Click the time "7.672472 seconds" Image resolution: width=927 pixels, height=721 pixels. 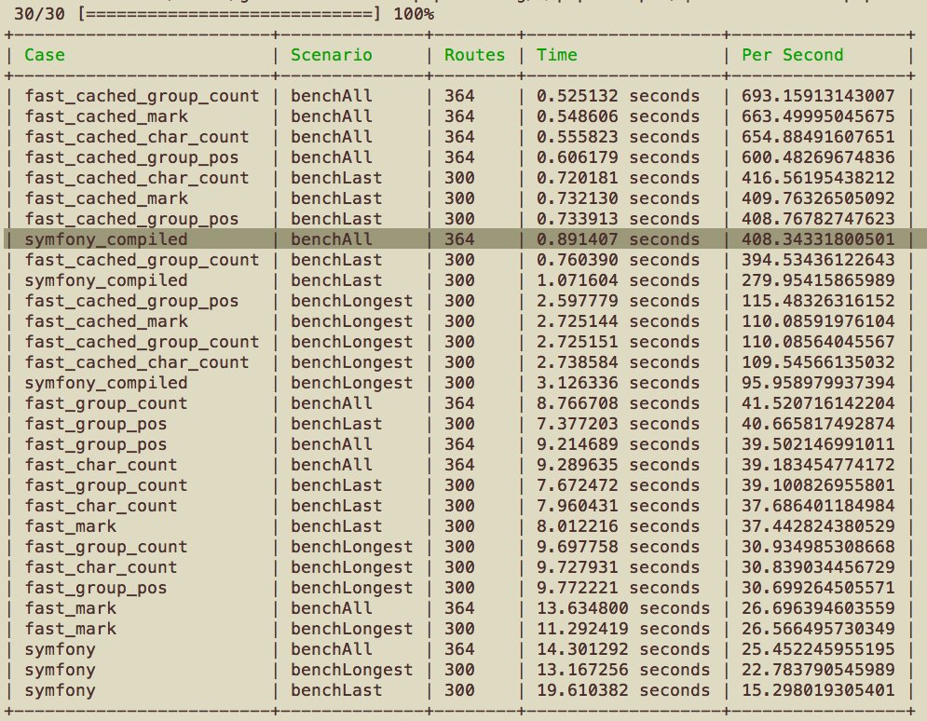(618, 485)
